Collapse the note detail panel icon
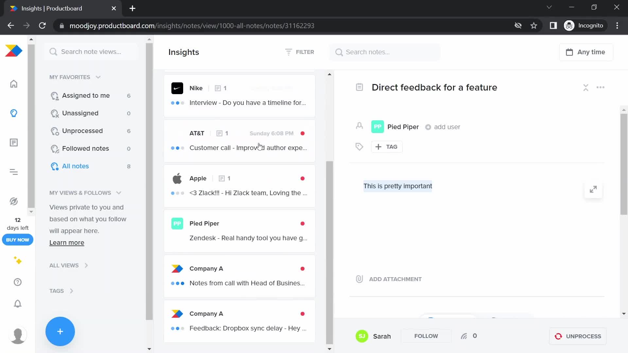The image size is (628, 353). [586, 88]
